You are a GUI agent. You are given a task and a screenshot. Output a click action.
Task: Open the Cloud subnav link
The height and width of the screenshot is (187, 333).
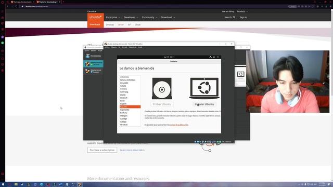pos(137,24)
